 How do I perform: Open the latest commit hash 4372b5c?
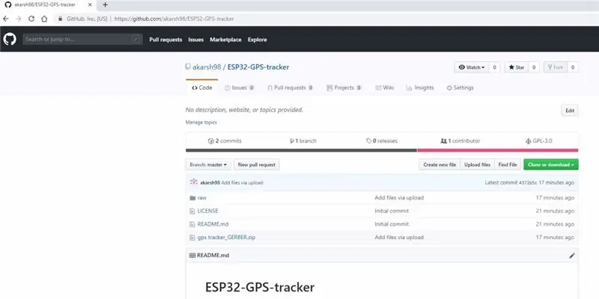pos(528,182)
